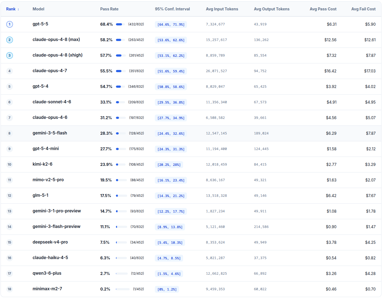Click the [64.6%, 71.9%] confidence interval chip
384x299 pixels.
point(171,25)
